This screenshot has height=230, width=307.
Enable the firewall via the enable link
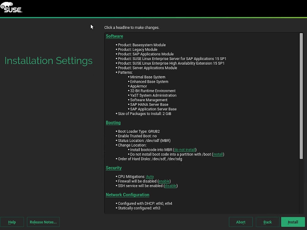click(x=164, y=181)
